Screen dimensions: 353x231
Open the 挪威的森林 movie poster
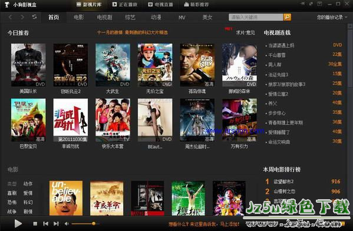pos(239,65)
